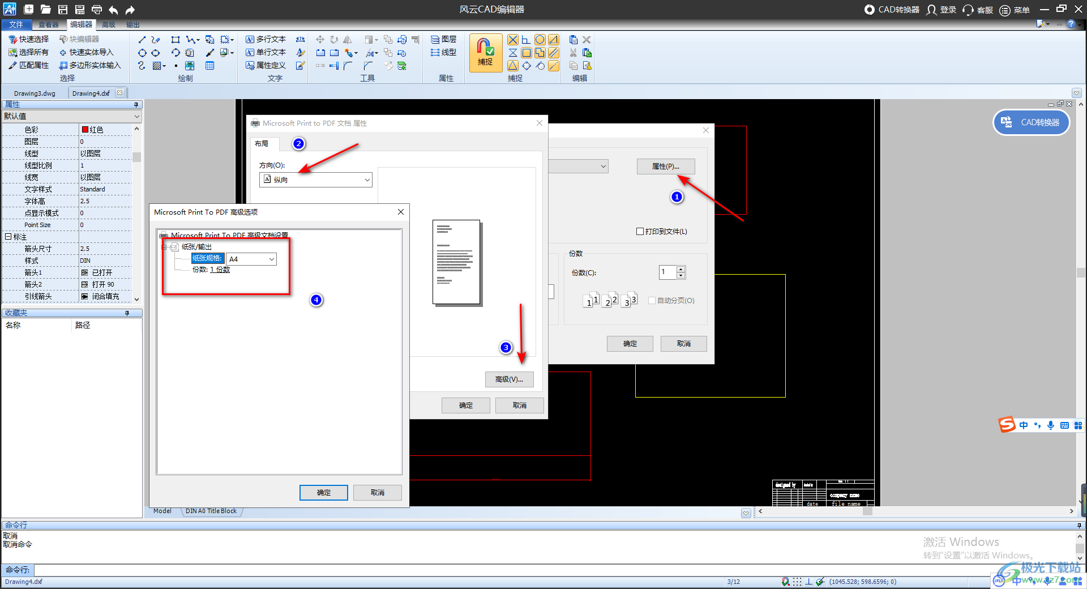Click Match Properties (匹配属性) brush tool
This screenshot has height=589, width=1087.
click(29, 65)
